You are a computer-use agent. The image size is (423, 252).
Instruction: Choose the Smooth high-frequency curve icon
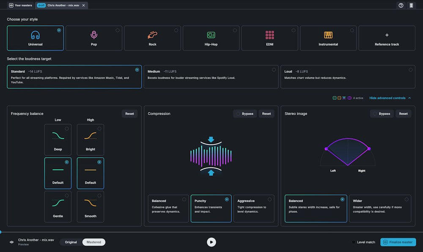tap(91, 203)
